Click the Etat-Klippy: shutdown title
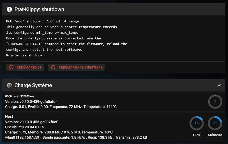Image resolution: width=228 pixels, height=144 pixels. pos(39,10)
